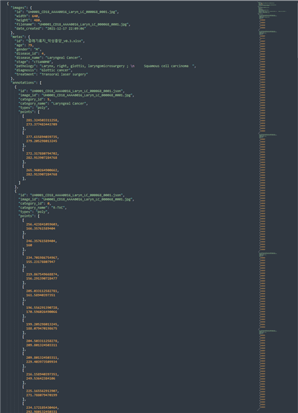Click the value 234.172185430464
Viewport: 298px width, 413px height.
tap(43, 408)
